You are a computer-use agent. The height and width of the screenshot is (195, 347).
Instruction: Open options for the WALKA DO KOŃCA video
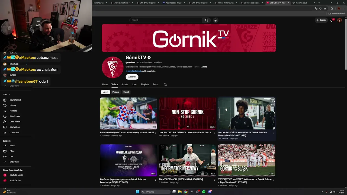coord(274,133)
